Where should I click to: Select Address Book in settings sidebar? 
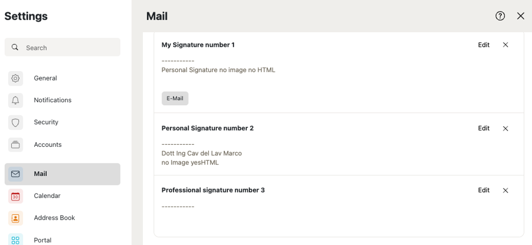(54, 218)
